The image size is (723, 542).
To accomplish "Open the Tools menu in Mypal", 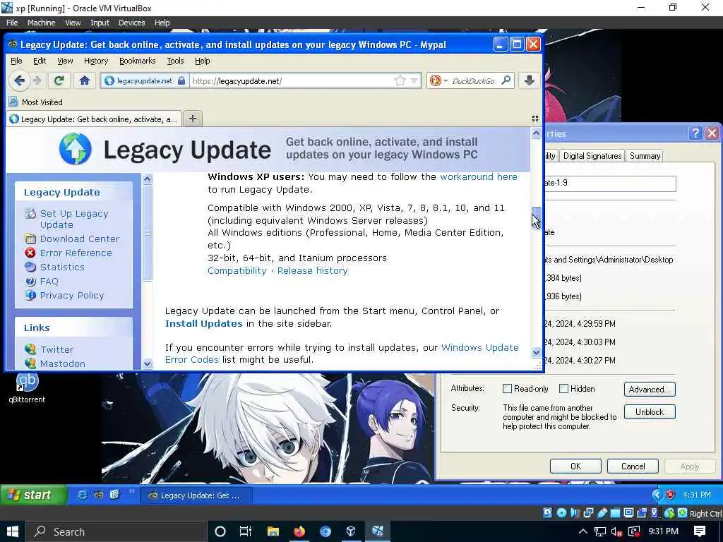I will click(x=175, y=61).
